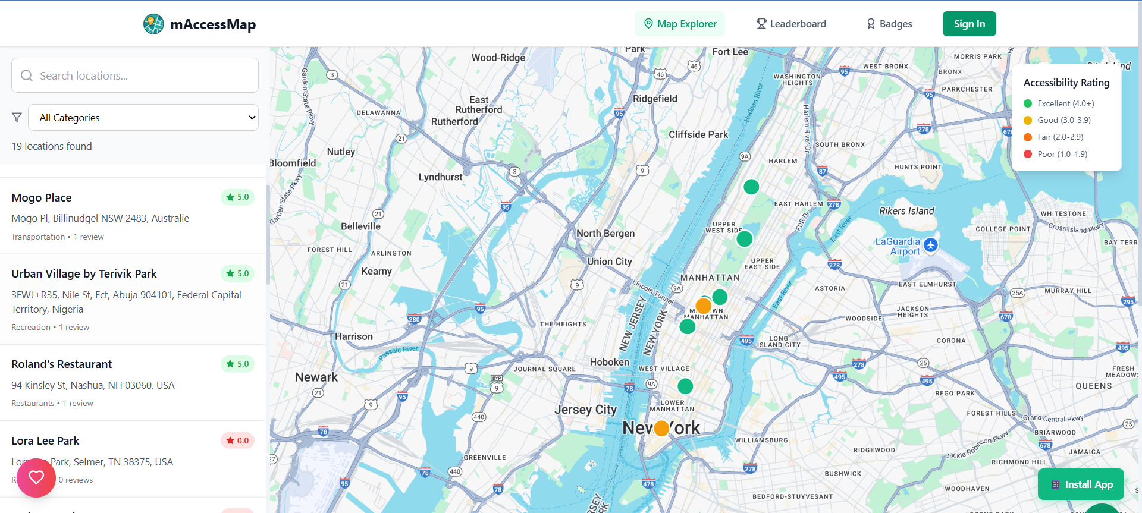Click the green marker right of the orange Midtown marker
Screen dimensions: 1142x513
click(x=720, y=297)
